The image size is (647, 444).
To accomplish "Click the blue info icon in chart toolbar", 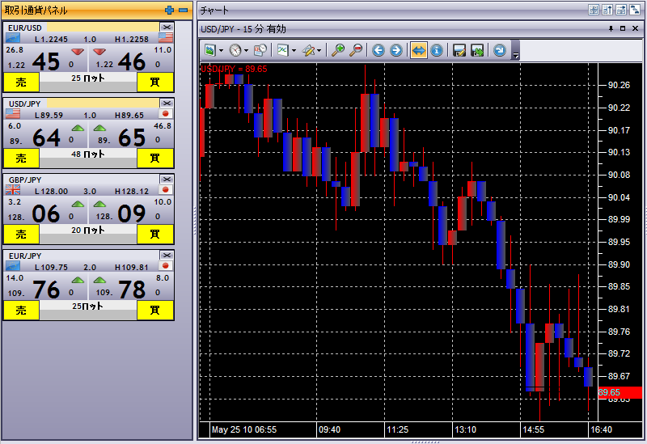I will [437, 50].
